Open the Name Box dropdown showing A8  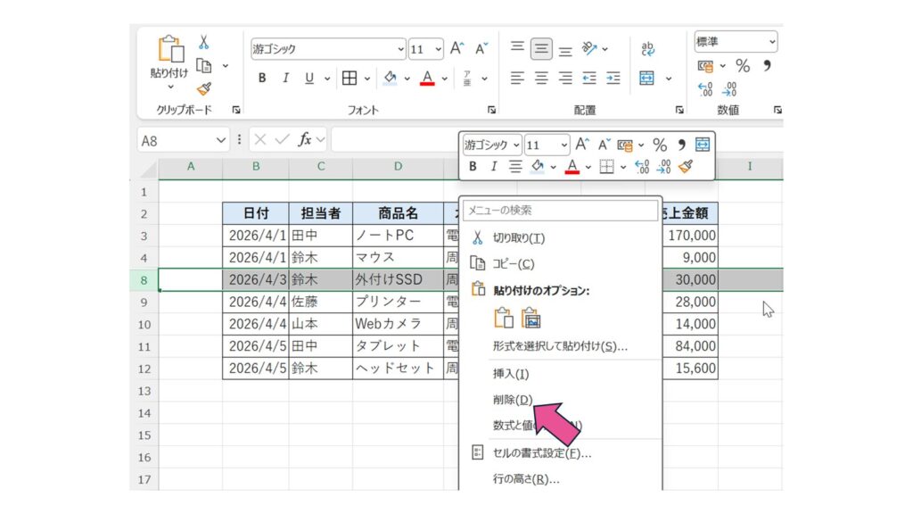pyautogui.click(x=222, y=140)
